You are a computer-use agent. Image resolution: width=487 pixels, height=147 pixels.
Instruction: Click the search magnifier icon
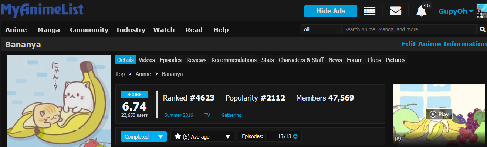click(482, 29)
